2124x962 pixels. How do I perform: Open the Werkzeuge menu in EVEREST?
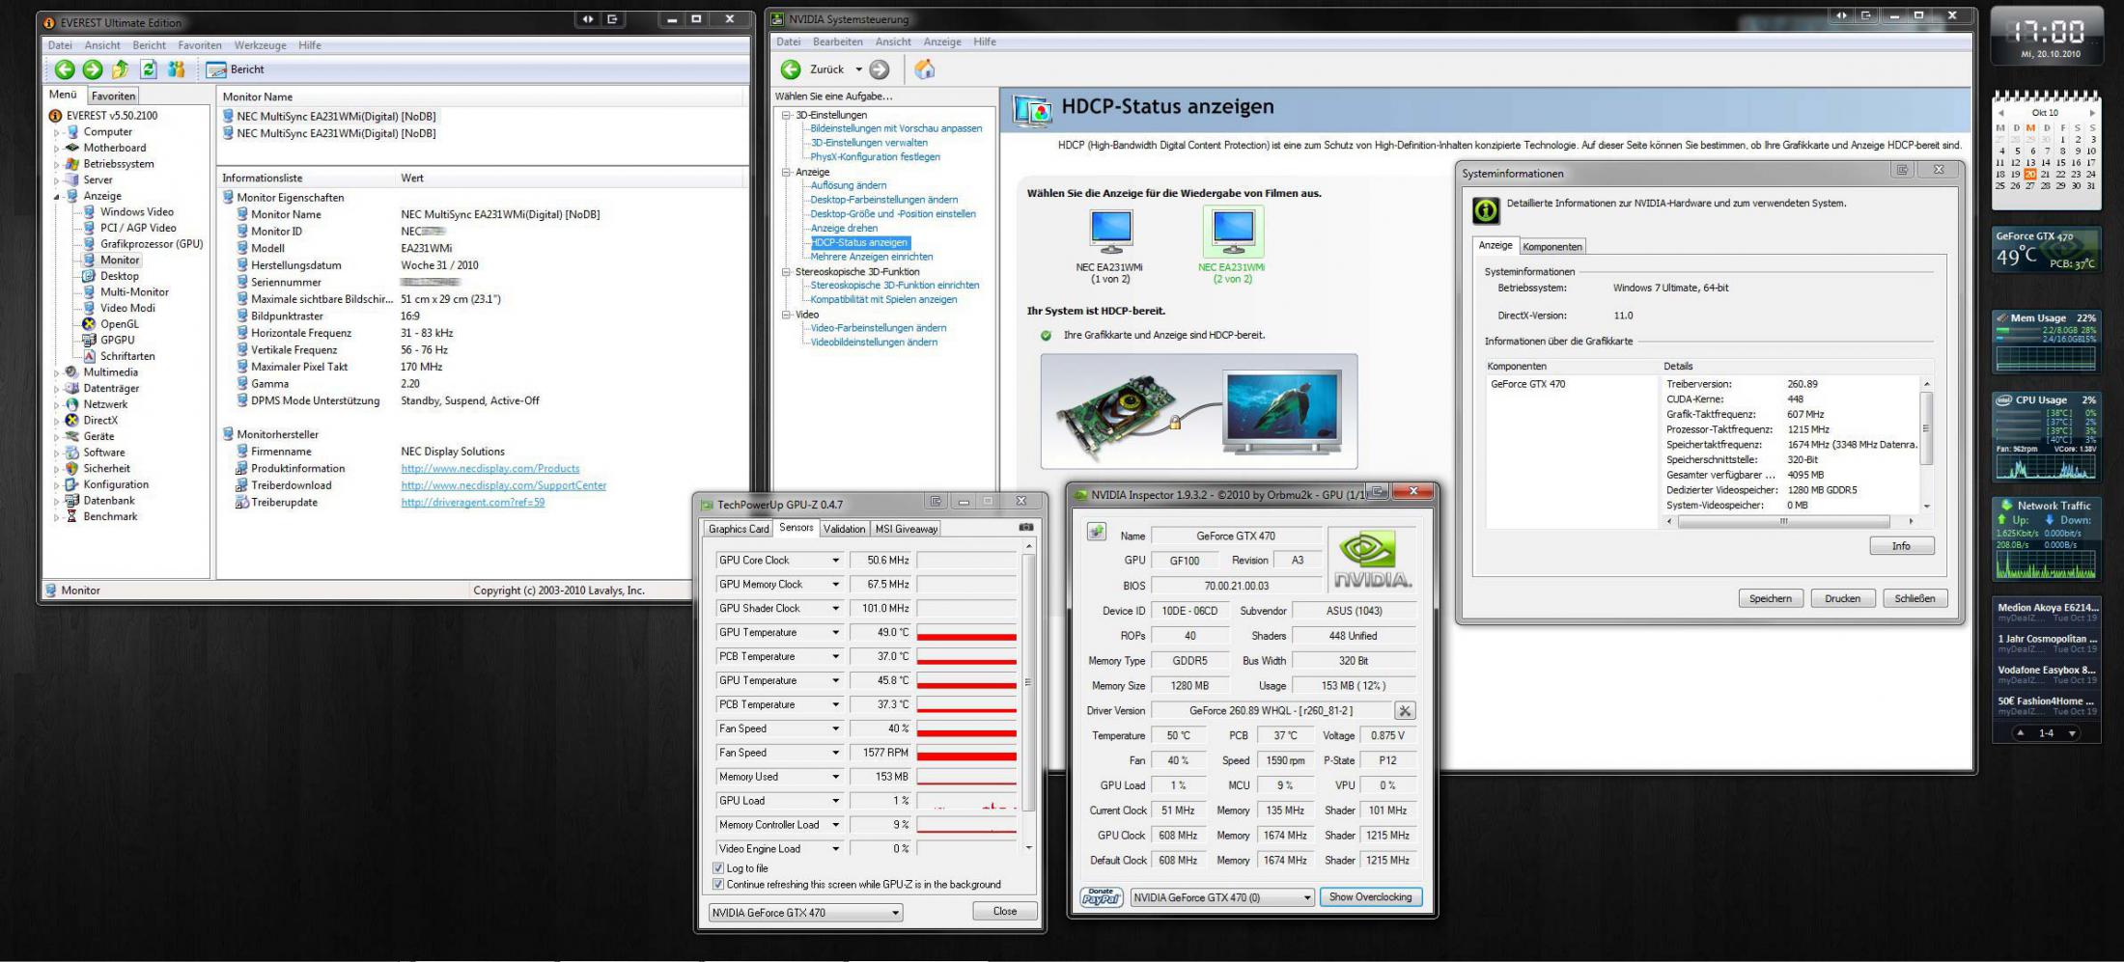point(261,45)
